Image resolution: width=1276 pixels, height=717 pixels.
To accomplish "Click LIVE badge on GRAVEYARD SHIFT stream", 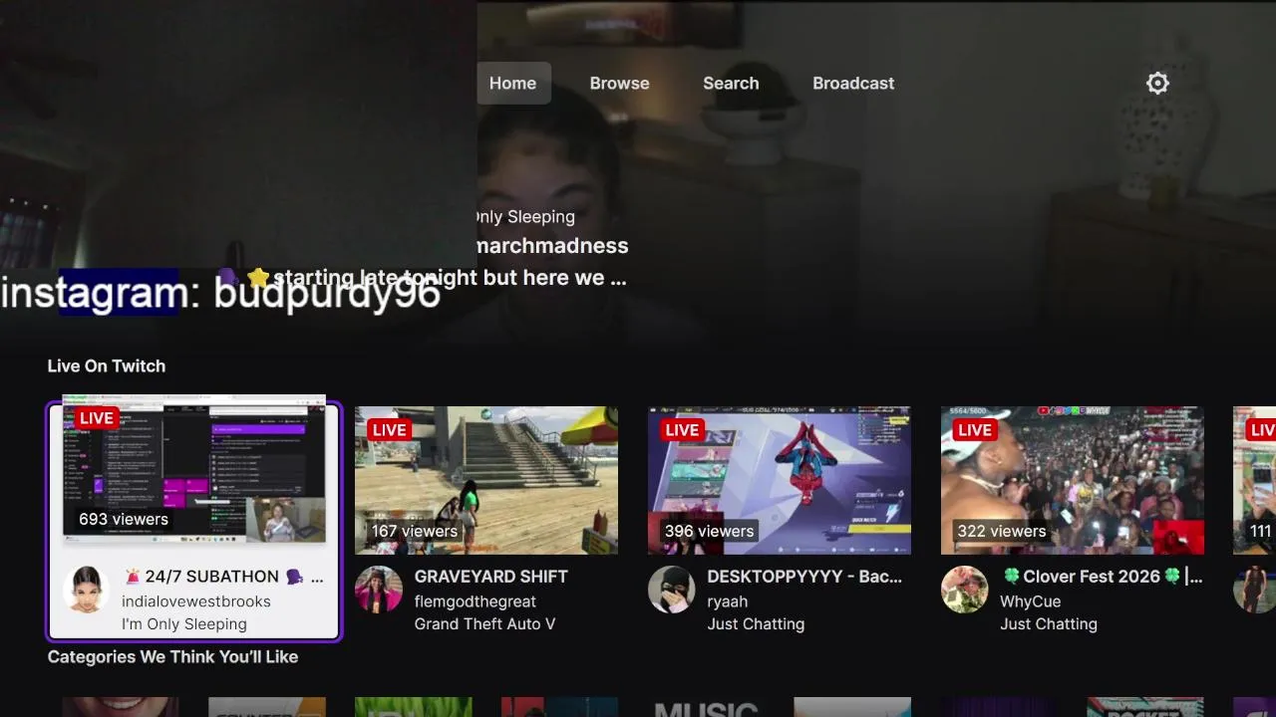I will pyautogui.click(x=390, y=430).
